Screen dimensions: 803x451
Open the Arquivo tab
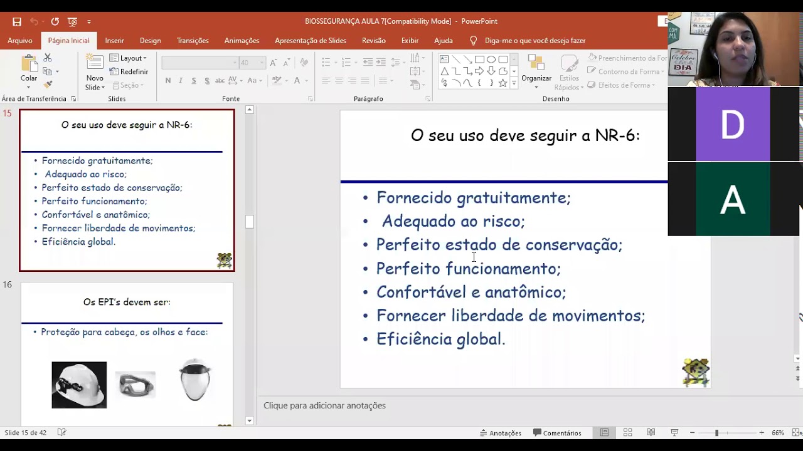pyautogui.click(x=20, y=41)
